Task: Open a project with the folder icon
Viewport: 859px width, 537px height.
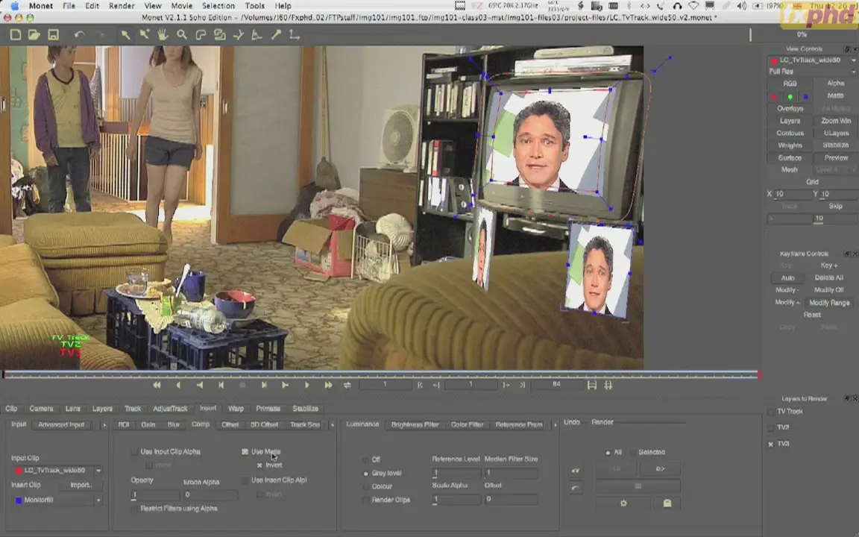Action: point(34,35)
